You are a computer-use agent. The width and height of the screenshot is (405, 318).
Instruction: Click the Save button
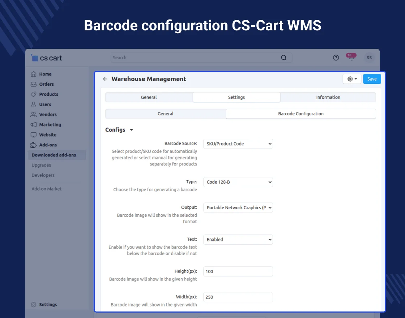click(372, 79)
